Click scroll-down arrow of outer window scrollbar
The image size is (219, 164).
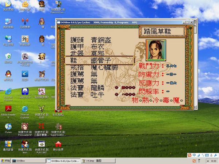(195, 107)
